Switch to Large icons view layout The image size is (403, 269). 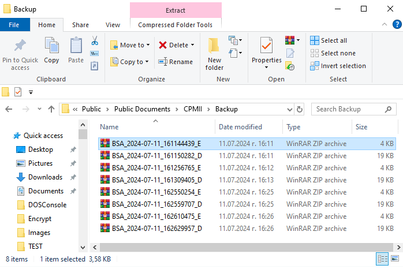pyautogui.click(x=395, y=258)
